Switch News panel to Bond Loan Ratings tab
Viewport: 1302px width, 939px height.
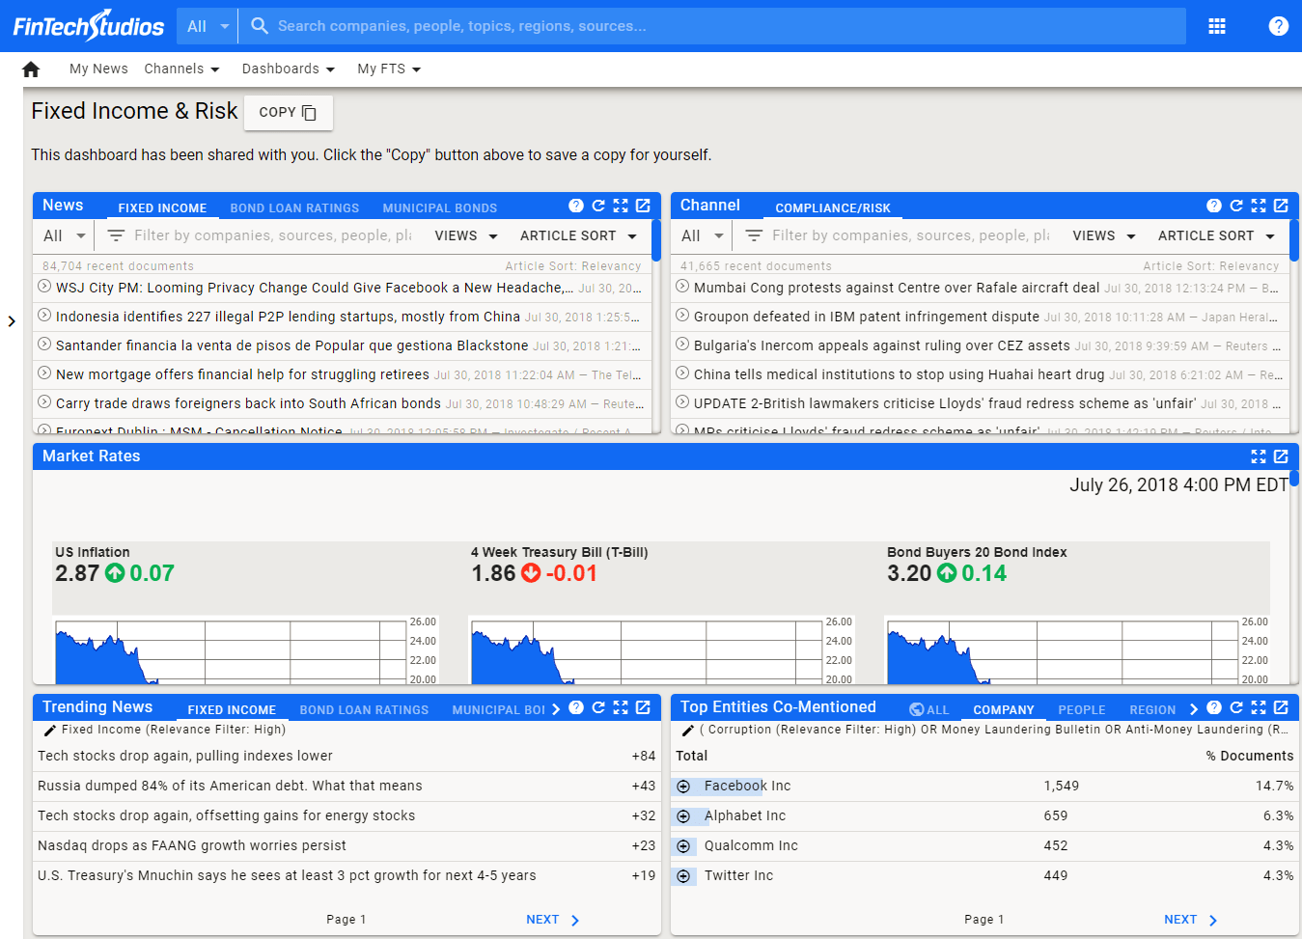coord(294,207)
